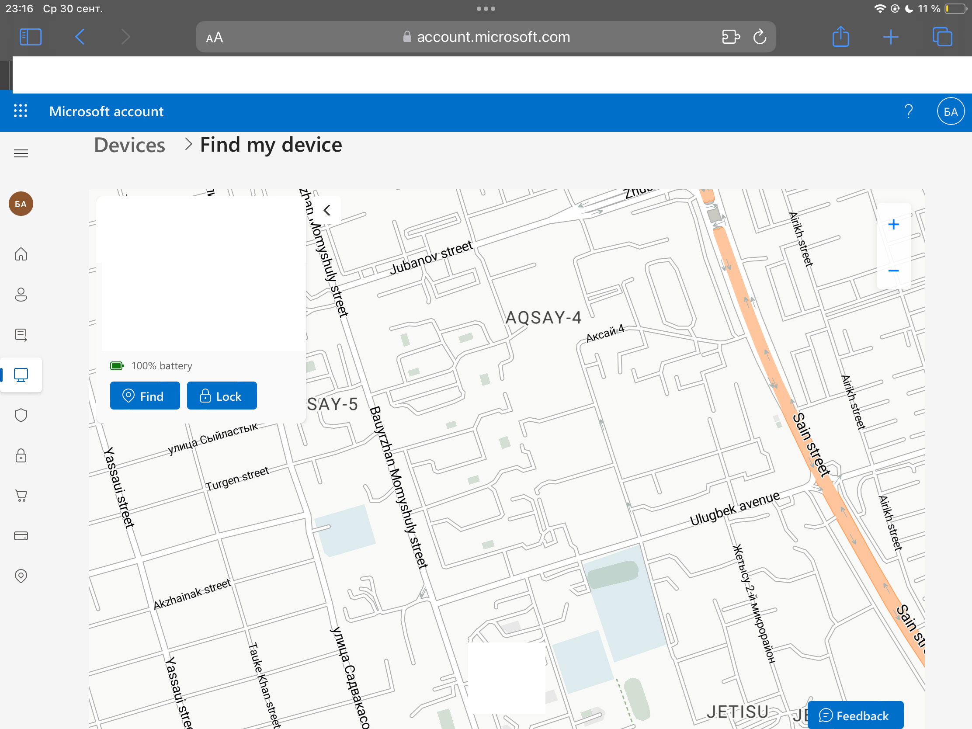Click the Find button
The width and height of the screenshot is (972, 729).
click(x=145, y=396)
